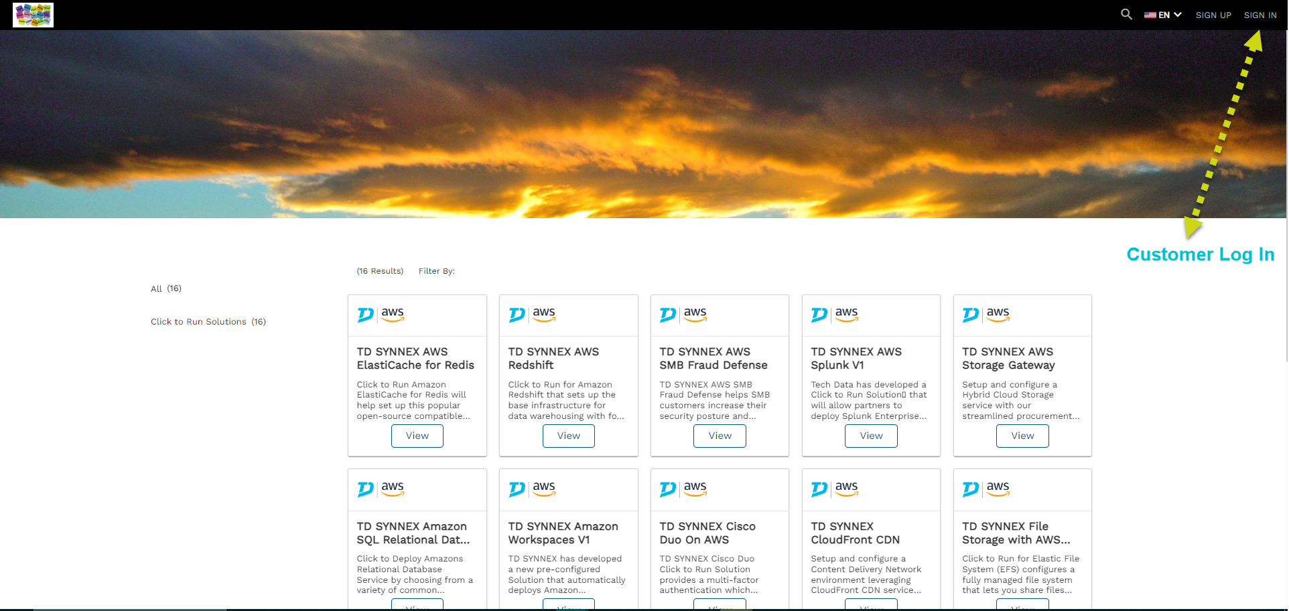View TD SYNNEX AWS Splunk V1
Viewport: 1289px width, 611px height.
click(x=872, y=436)
